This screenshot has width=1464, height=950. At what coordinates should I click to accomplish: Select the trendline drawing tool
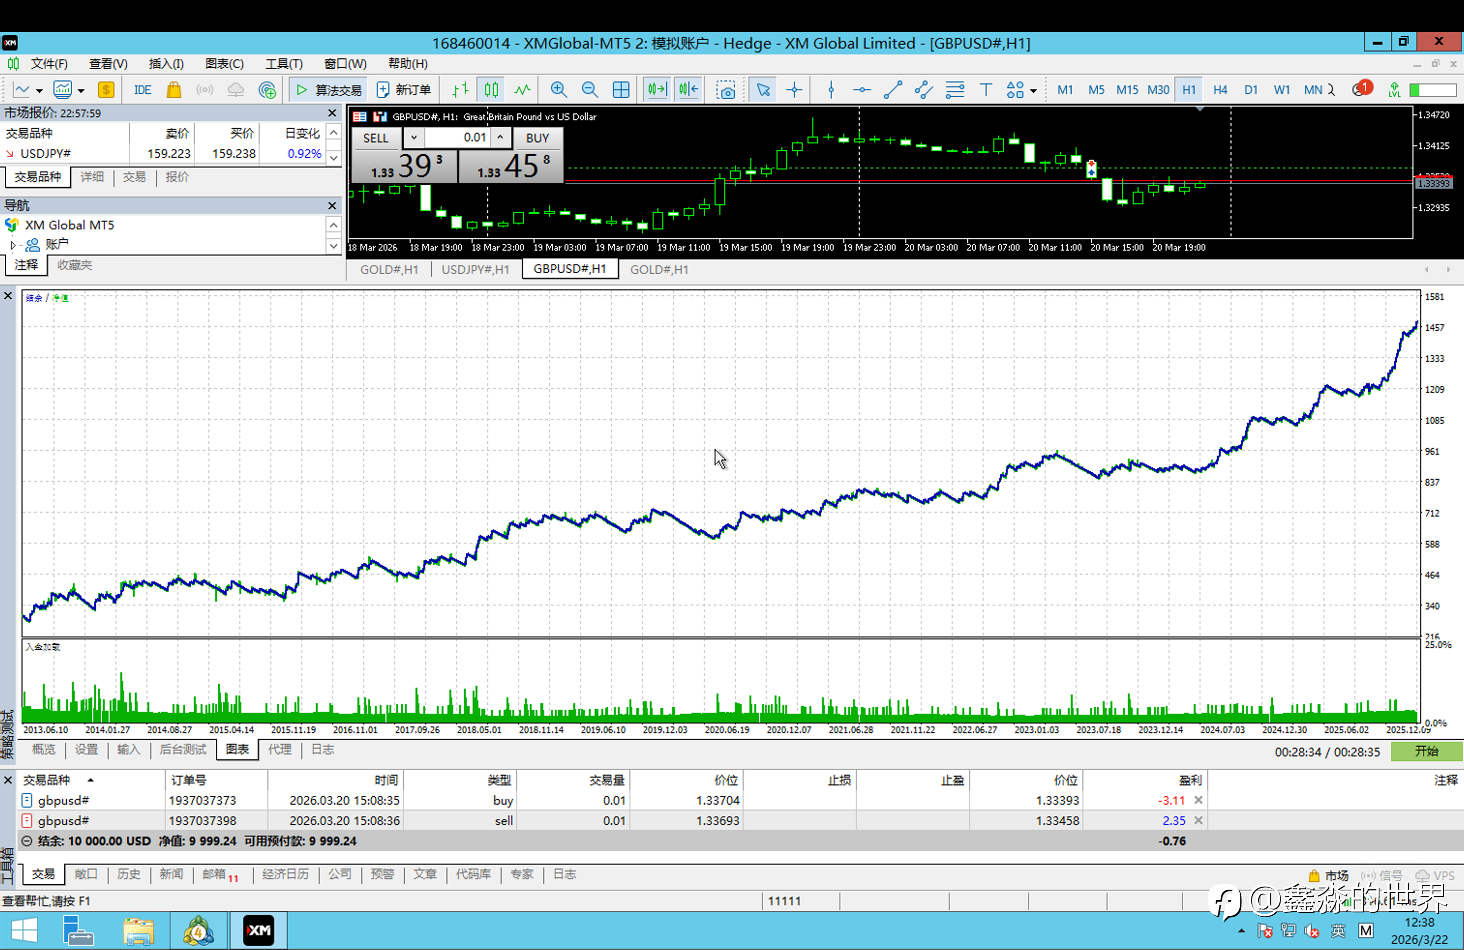[x=893, y=89]
